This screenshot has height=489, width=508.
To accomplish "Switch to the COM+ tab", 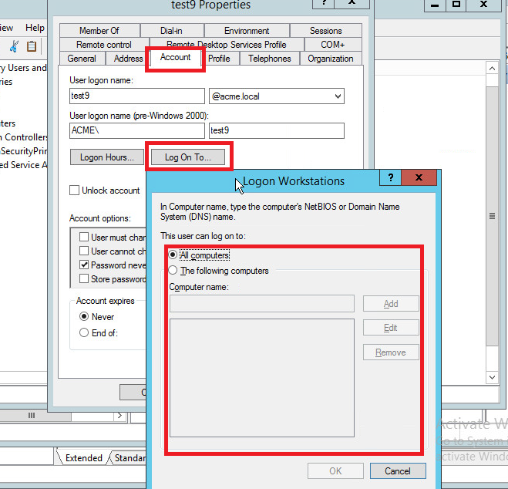I will coord(333,45).
